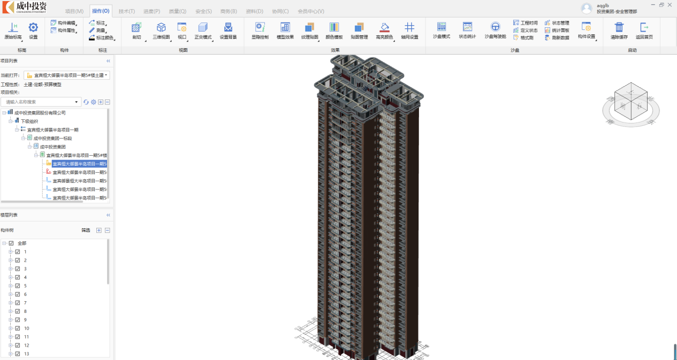Click 返回首页 return home button
This screenshot has height=360, width=677.
644,30
